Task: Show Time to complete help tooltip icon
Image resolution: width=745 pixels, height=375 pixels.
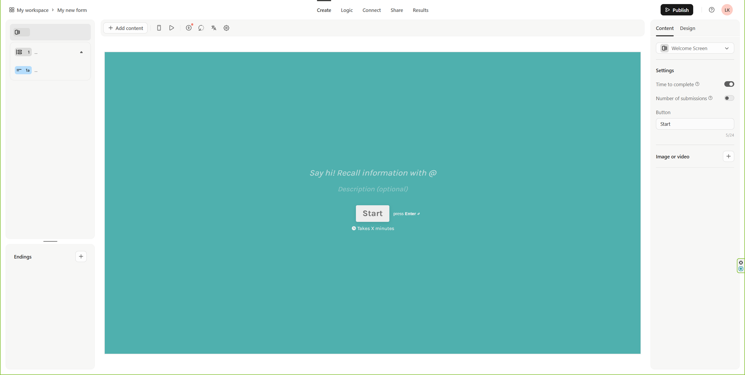Action: pyautogui.click(x=697, y=84)
